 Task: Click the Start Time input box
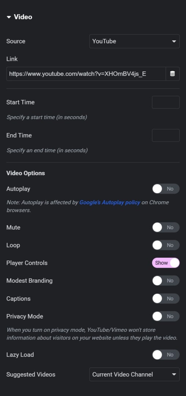tap(165, 102)
